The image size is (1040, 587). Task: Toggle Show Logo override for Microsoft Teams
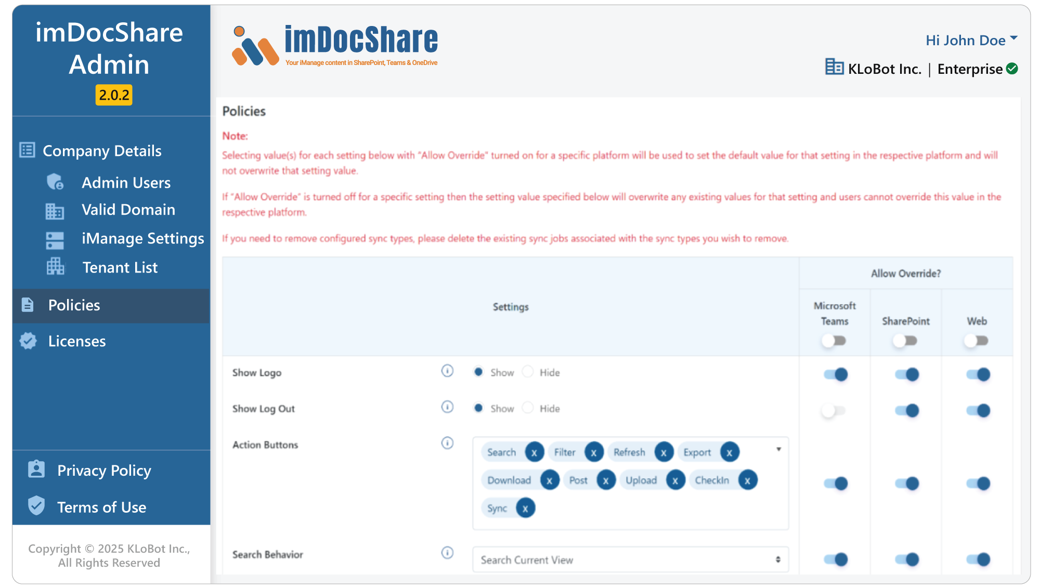[836, 374]
